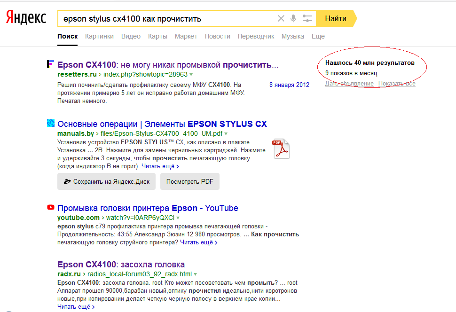
Task: Click Нашлось 40 млн результатов text
Action: (370, 63)
